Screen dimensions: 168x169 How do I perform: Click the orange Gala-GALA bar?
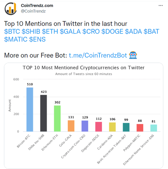click(71, 126)
